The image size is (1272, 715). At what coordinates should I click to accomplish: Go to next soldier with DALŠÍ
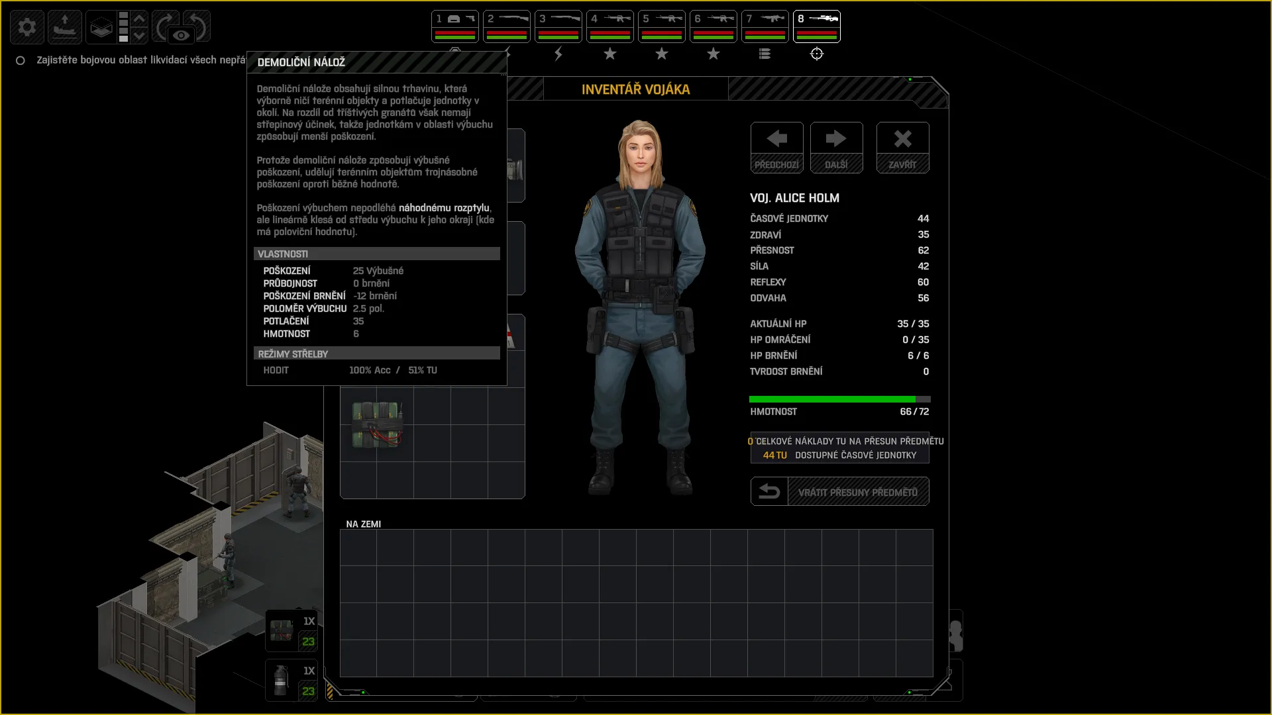[x=837, y=148]
